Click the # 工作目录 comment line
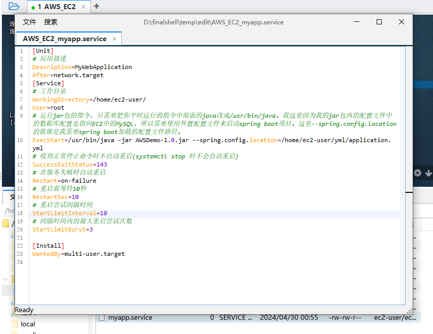433x334 pixels. tap(49, 91)
